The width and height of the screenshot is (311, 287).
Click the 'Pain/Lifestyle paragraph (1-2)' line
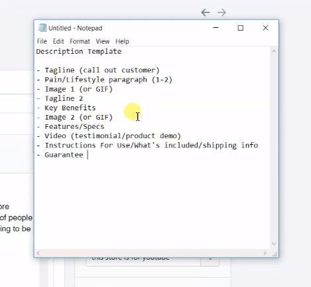point(104,80)
